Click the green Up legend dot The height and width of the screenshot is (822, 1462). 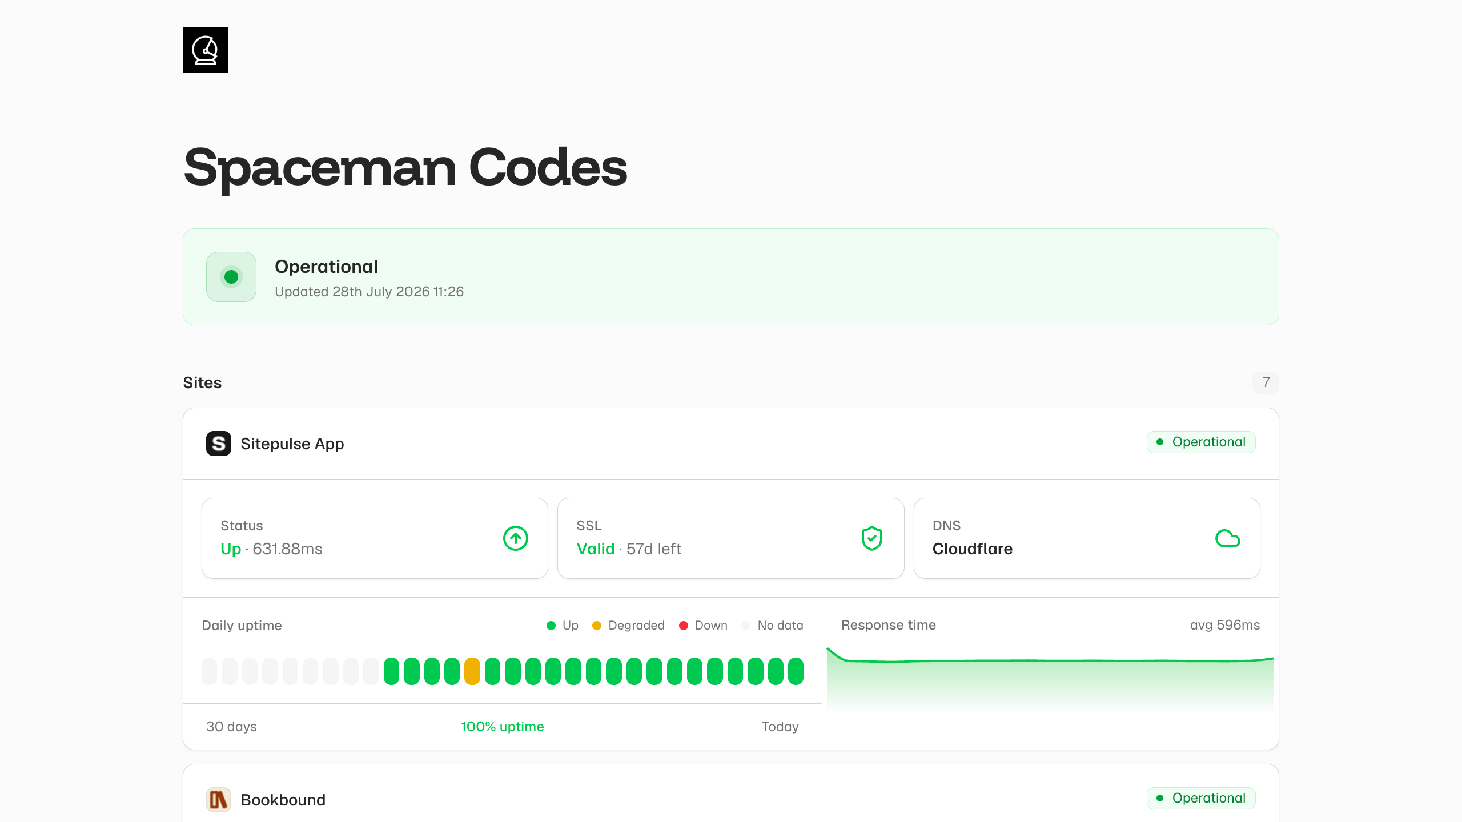click(x=551, y=626)
